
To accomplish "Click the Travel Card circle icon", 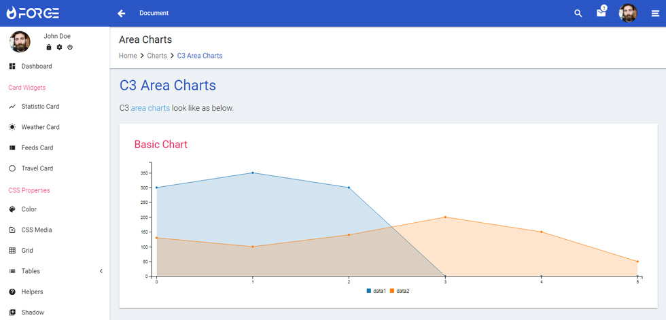I will (12, 168).
